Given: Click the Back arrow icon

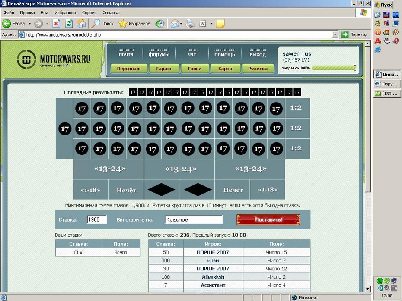Looking at the screenshot, I should click(x=6, y=24).
